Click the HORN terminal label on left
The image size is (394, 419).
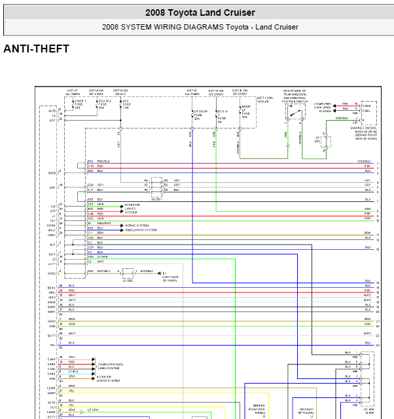tap(51, 226)
